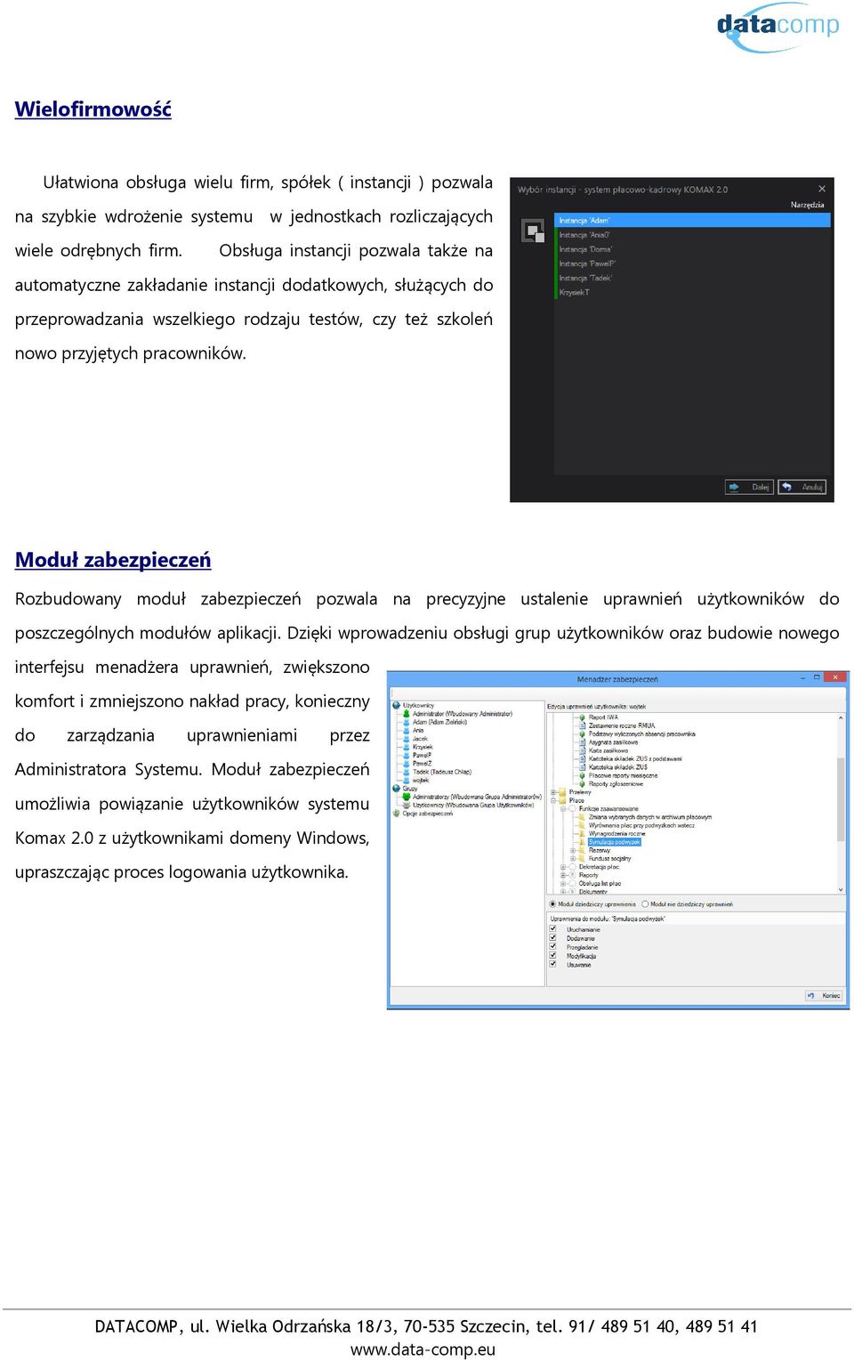Select user Adam (Adam Zieliński)
Viewport: 854px width, 1361px height.
tap(439, 722)
